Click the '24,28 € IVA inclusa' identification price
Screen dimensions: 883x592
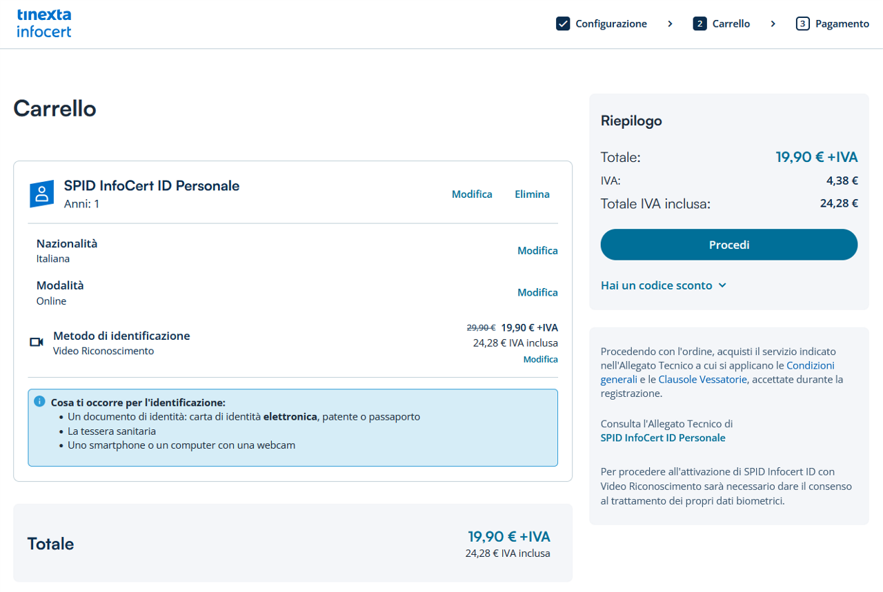click(515, 343)
